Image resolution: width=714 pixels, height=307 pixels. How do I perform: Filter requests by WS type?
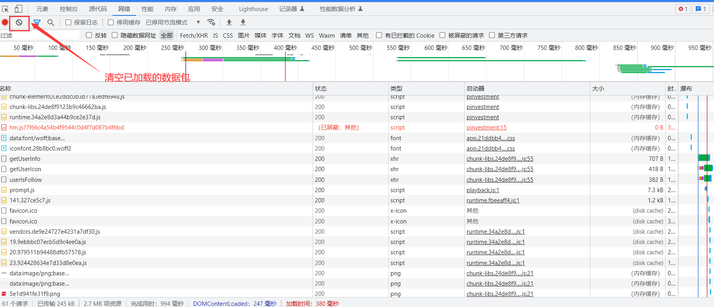[309, 35]
